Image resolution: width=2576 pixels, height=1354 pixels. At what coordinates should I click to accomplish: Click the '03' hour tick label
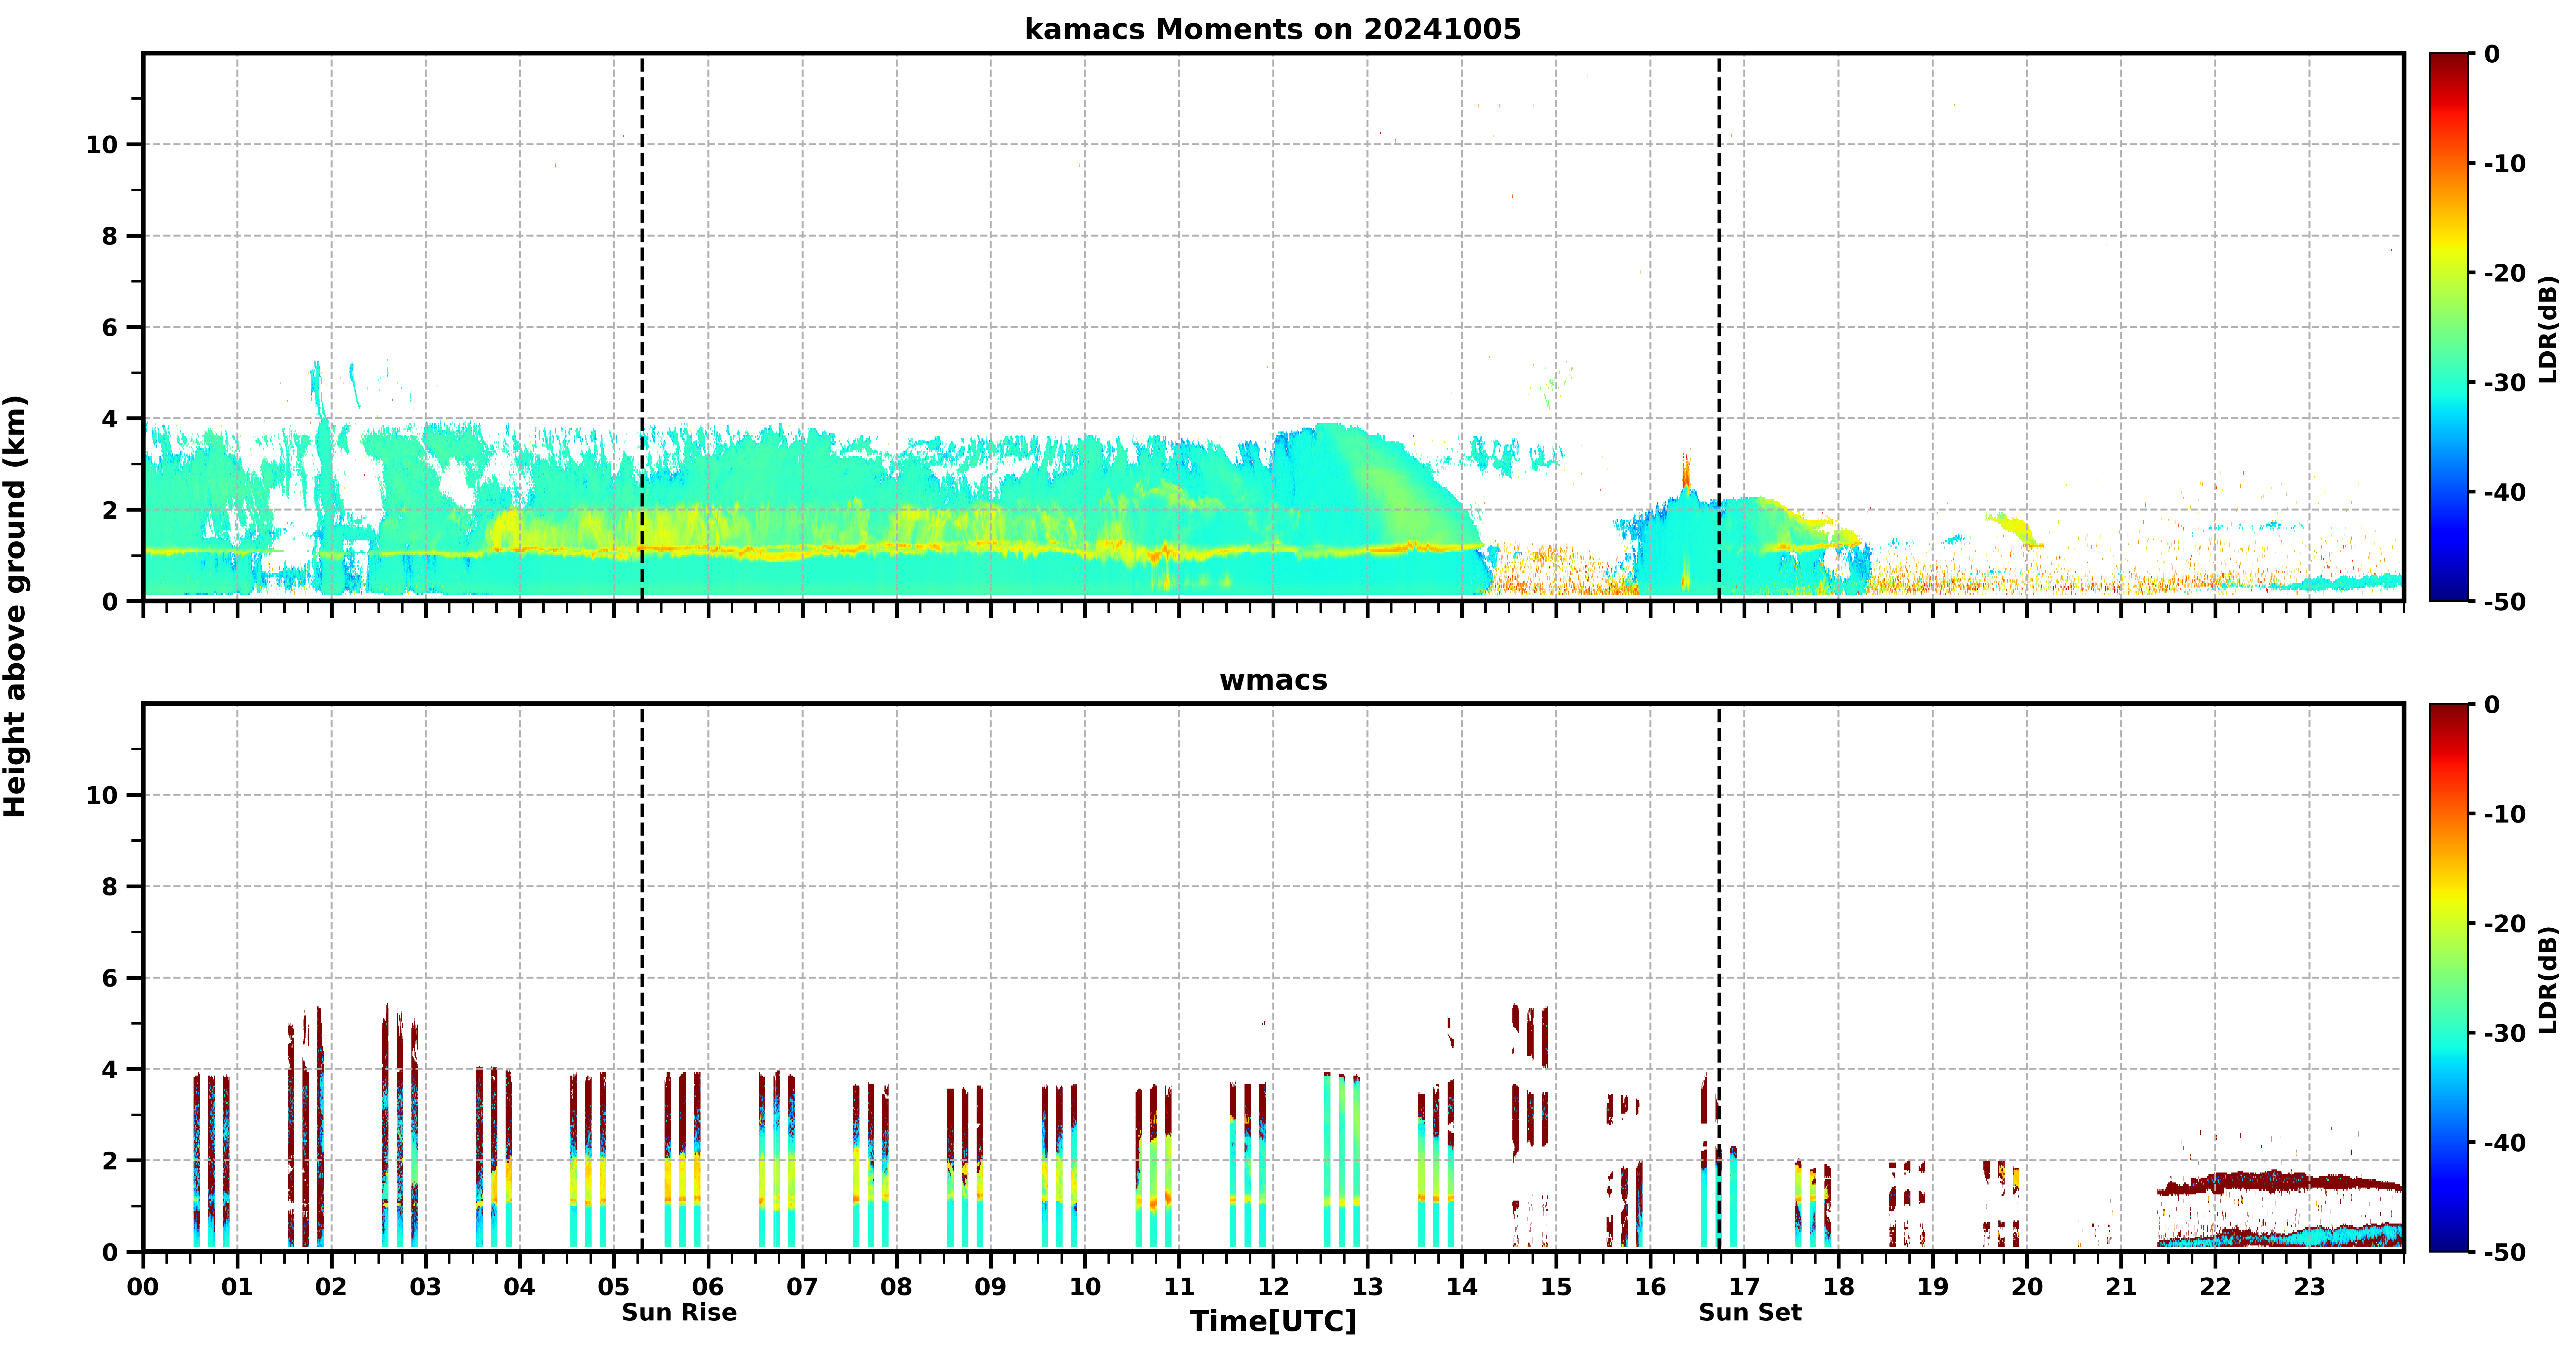click(x=426, y=1287)
